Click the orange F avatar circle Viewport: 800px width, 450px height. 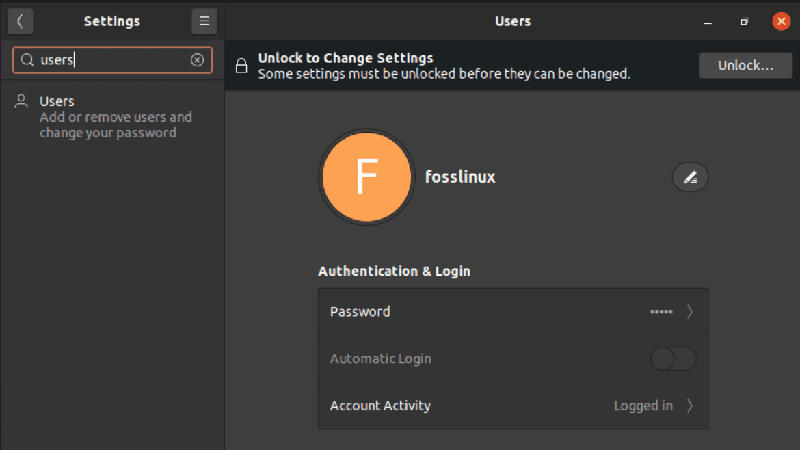pos(366,176)
